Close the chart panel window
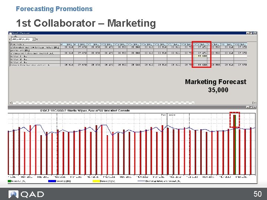 click(254, 107)
